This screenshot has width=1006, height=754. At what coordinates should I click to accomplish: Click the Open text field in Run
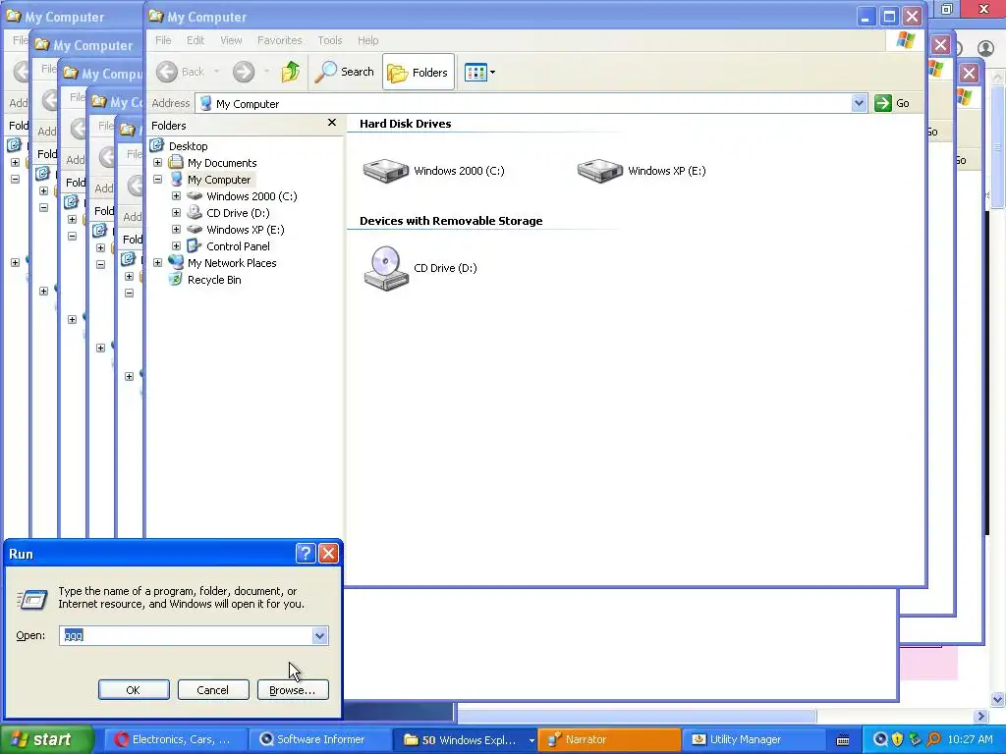coord(186,635)
